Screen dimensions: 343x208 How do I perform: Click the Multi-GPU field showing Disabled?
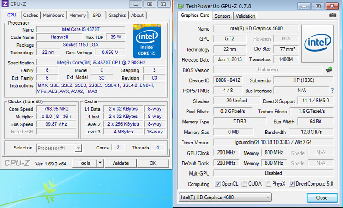coord(273,173)
